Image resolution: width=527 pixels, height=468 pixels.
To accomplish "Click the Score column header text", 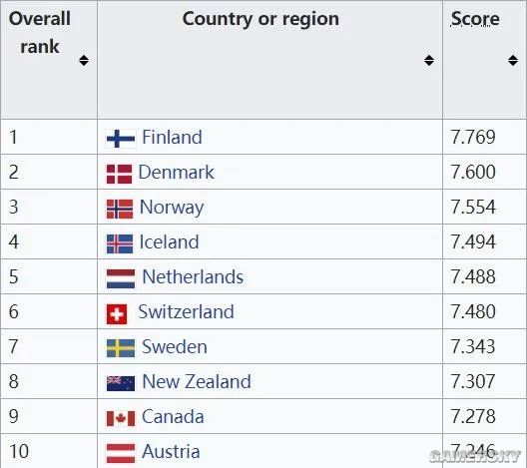I will (475, 19).
